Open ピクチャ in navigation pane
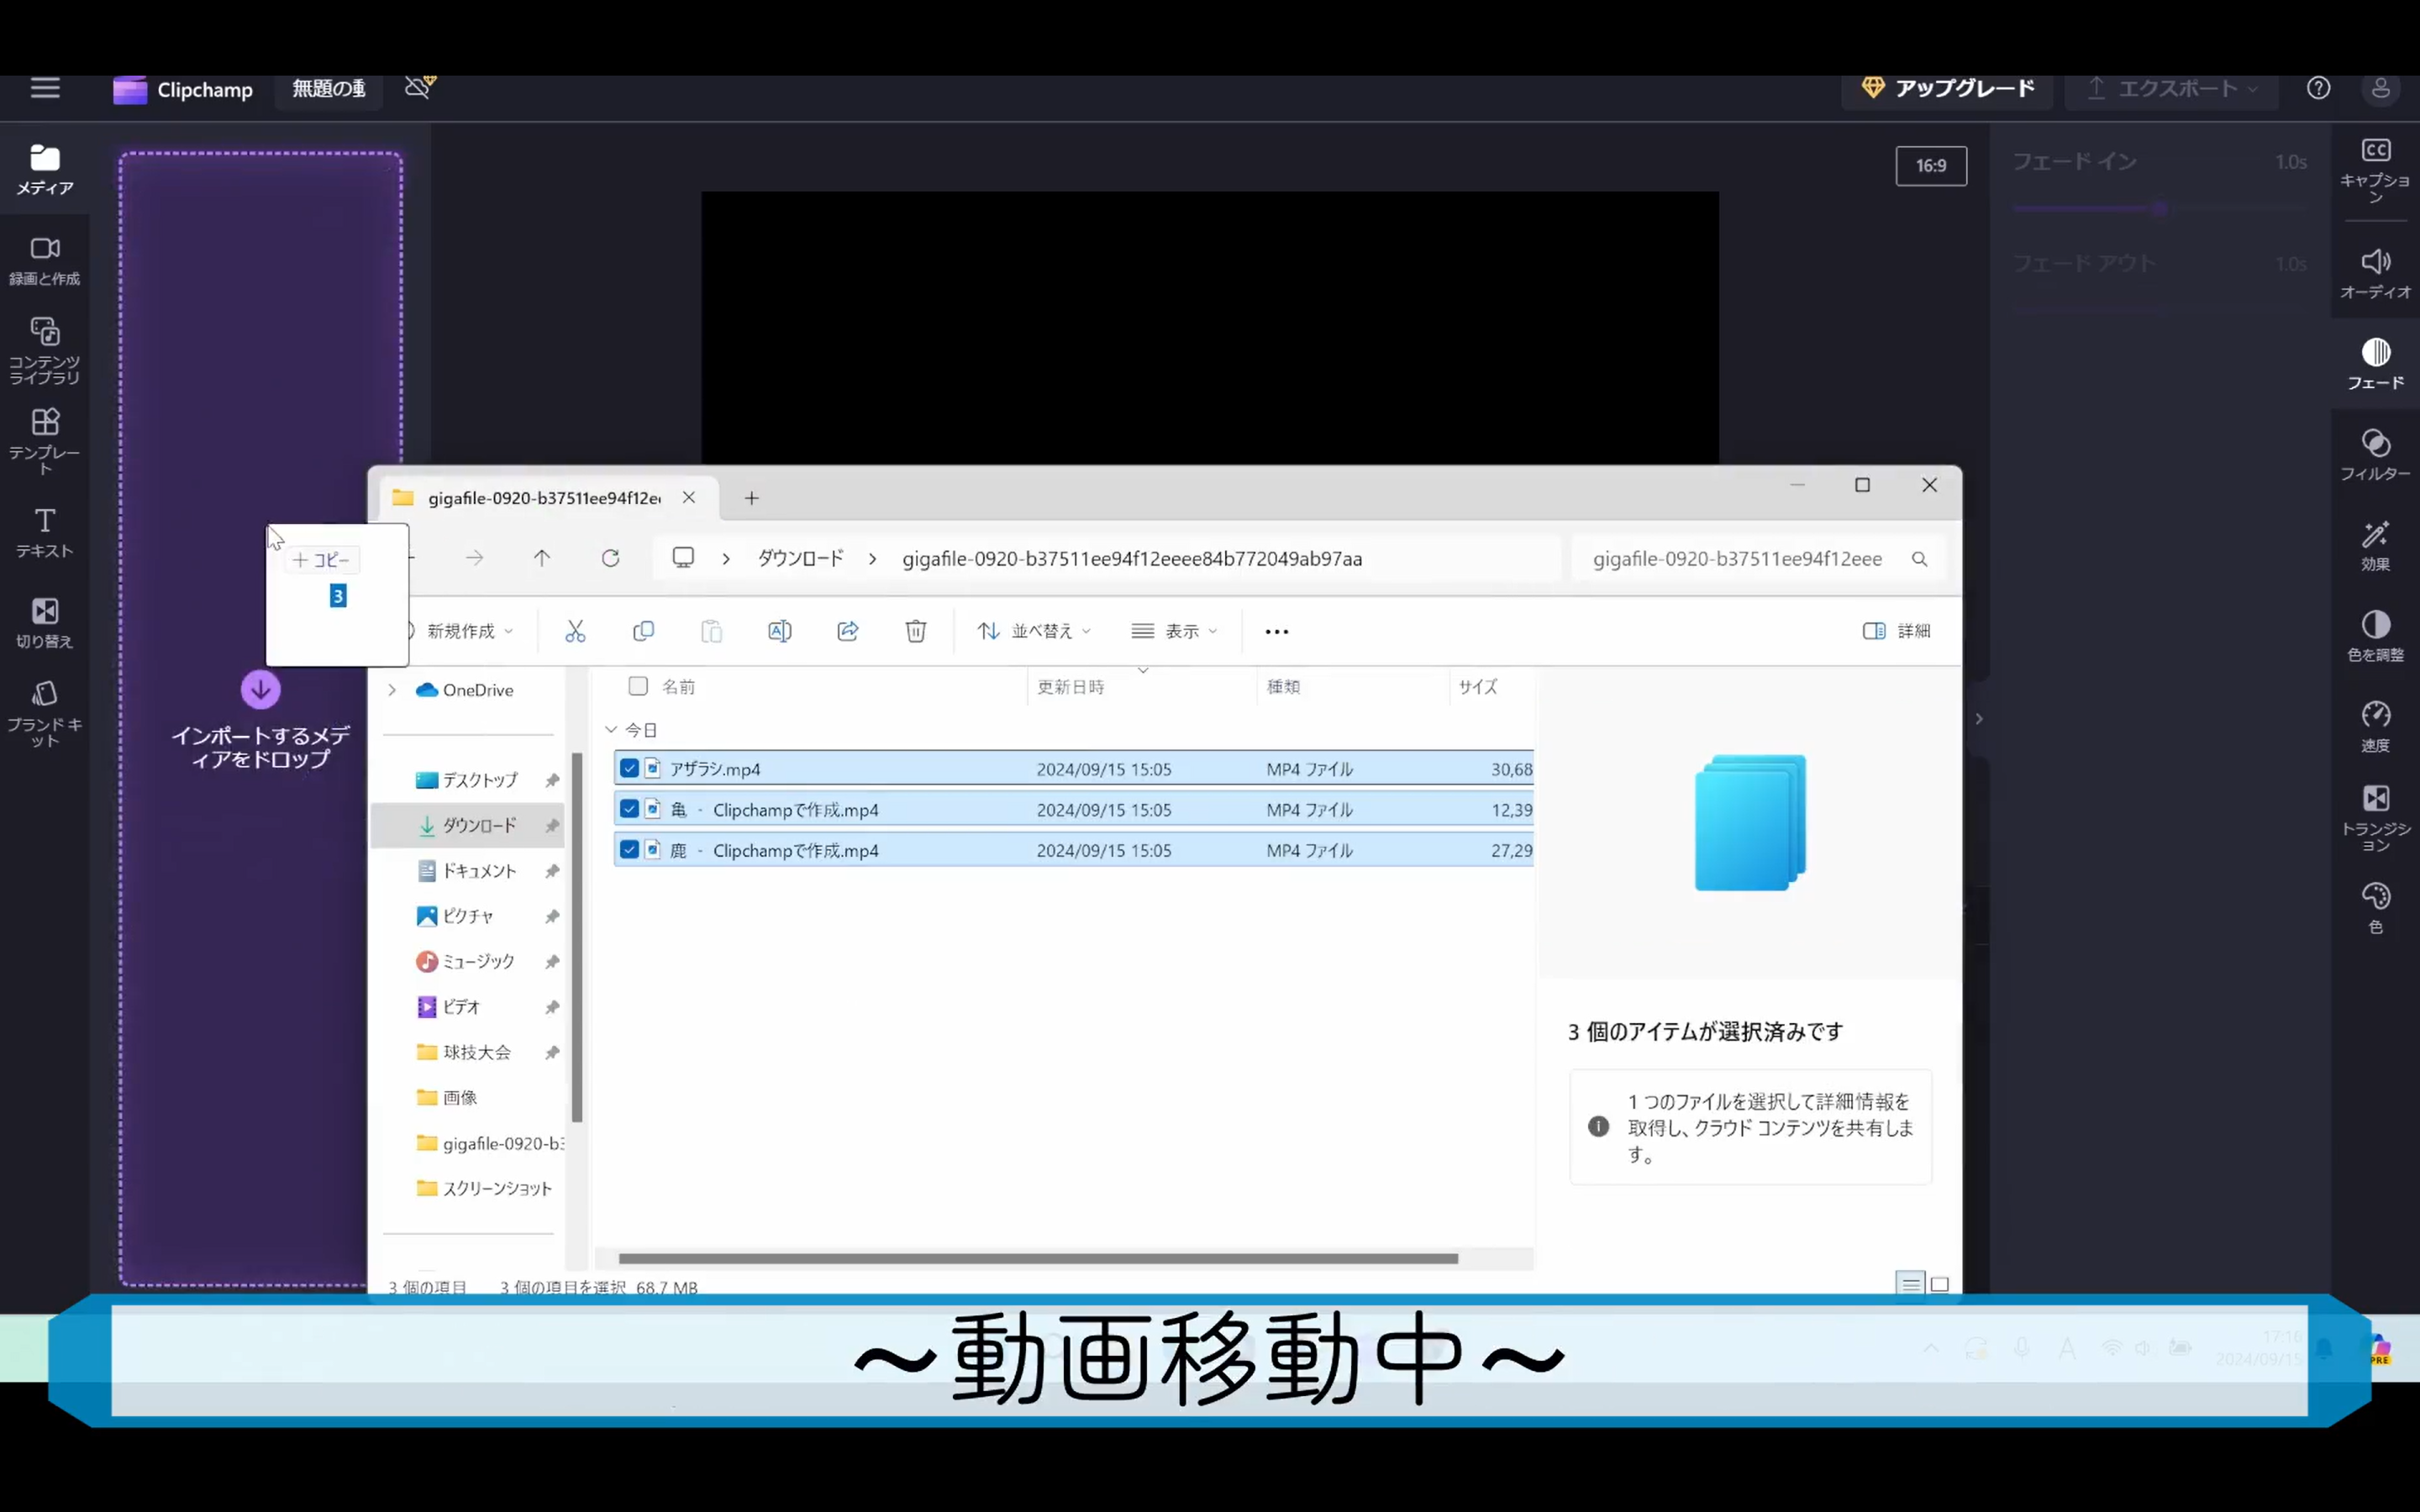This screenshot has width=2420, height=1512. [467, 916]
